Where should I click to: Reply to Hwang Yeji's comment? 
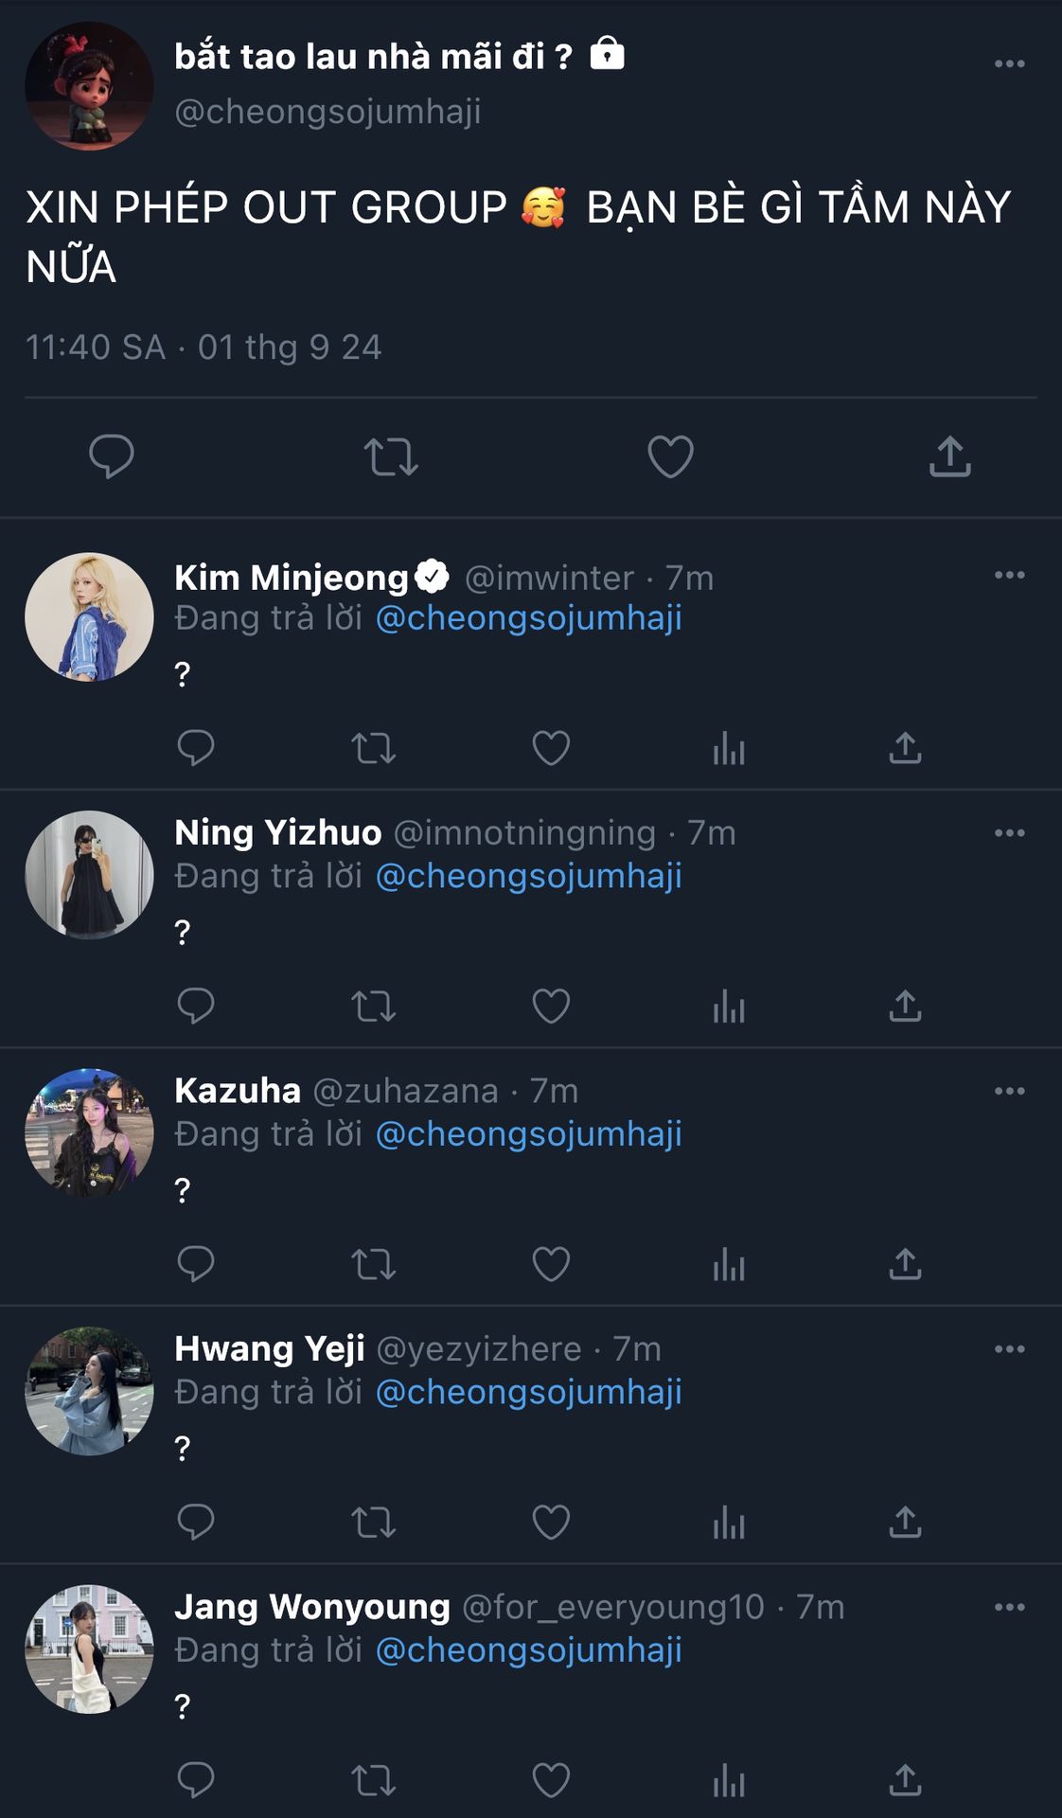click(196, 1522)
